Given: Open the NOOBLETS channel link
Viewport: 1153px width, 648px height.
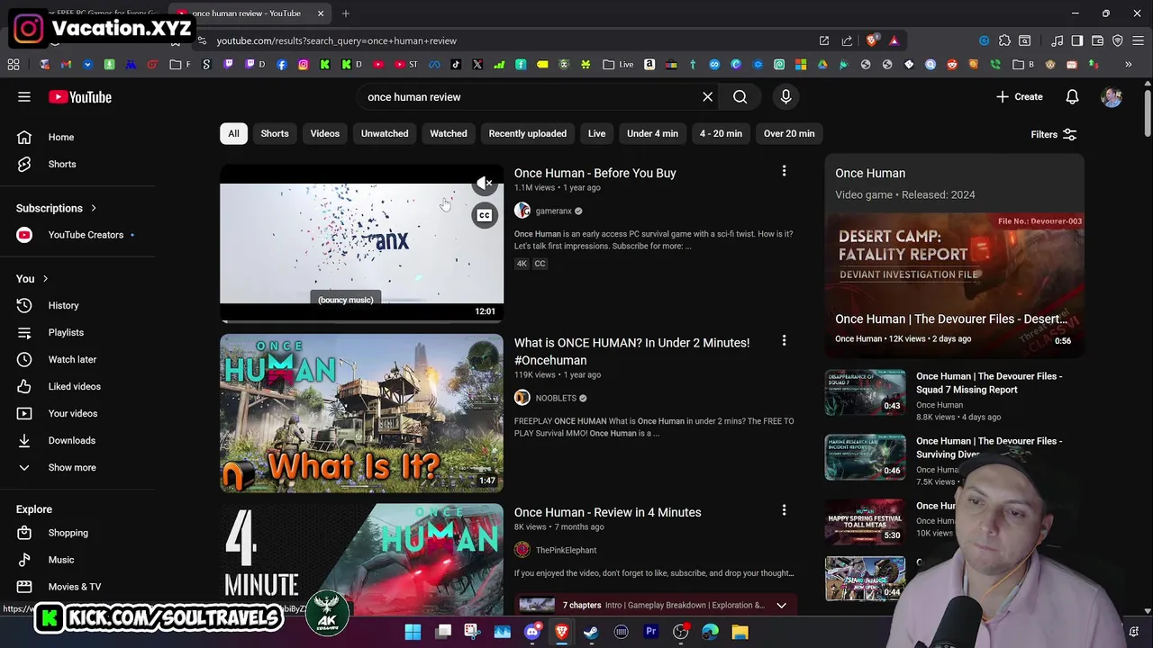Looking at the screenshot, I should click(556, 398).
